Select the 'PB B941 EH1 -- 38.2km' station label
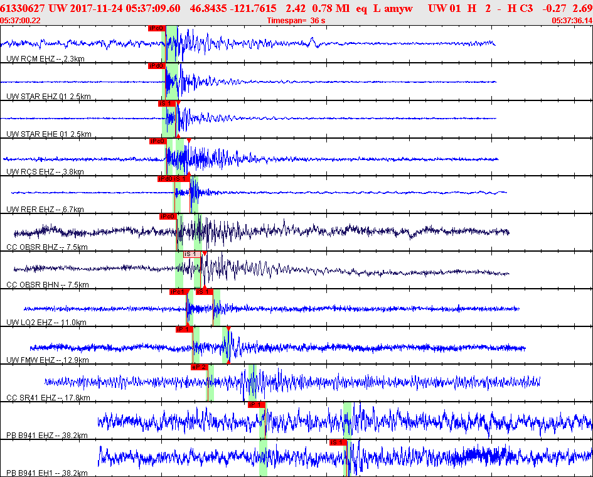This screenshot has width=593, height=477. click(47, 473)
